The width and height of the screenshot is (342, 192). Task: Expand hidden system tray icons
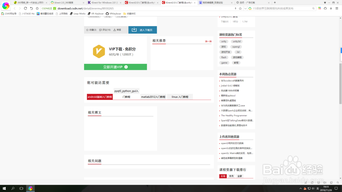301,189
